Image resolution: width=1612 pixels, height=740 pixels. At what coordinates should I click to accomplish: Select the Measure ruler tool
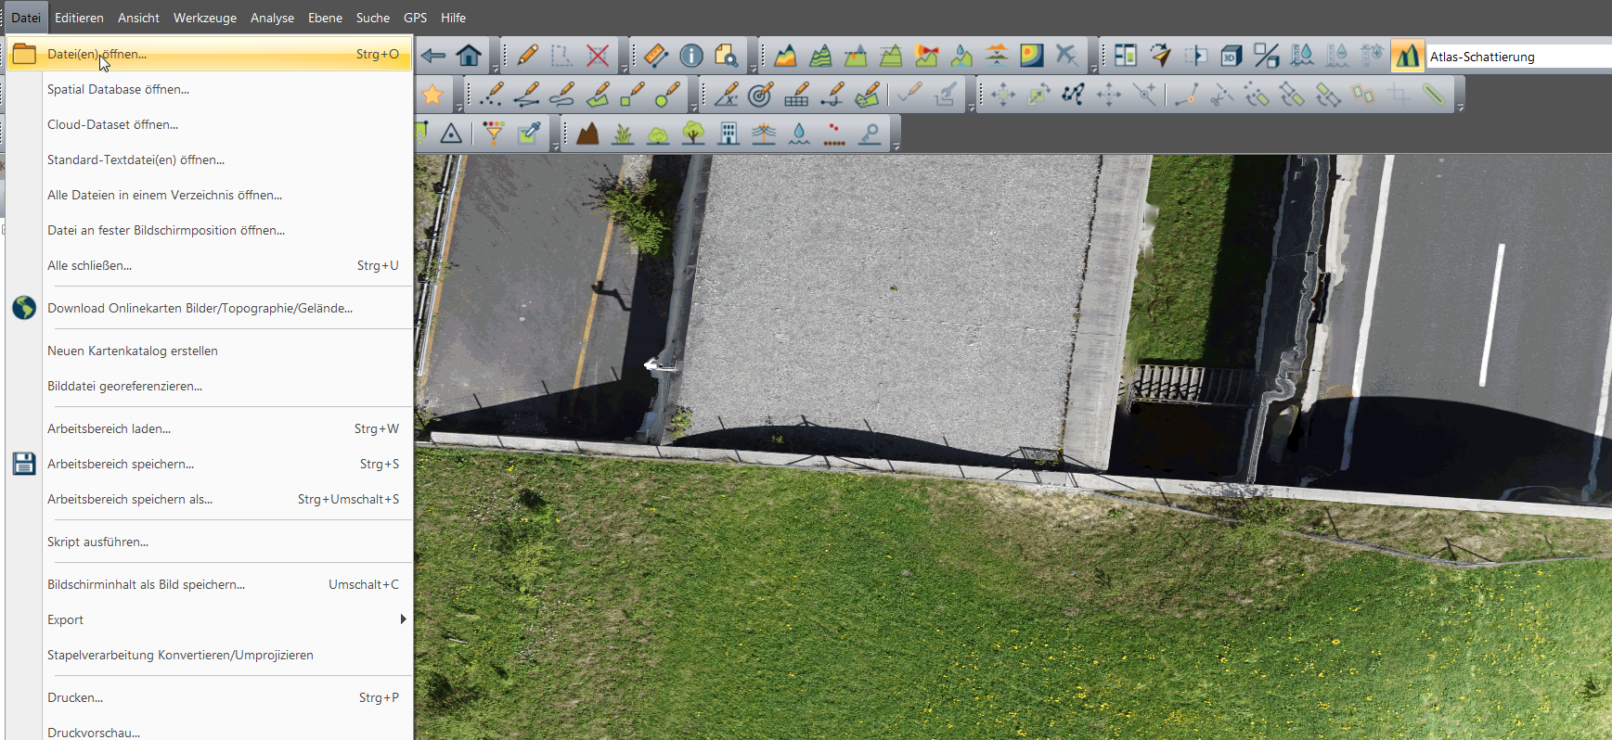[656, 56]
